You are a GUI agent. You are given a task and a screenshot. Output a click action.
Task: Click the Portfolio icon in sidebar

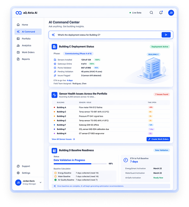tap(18, 39)
